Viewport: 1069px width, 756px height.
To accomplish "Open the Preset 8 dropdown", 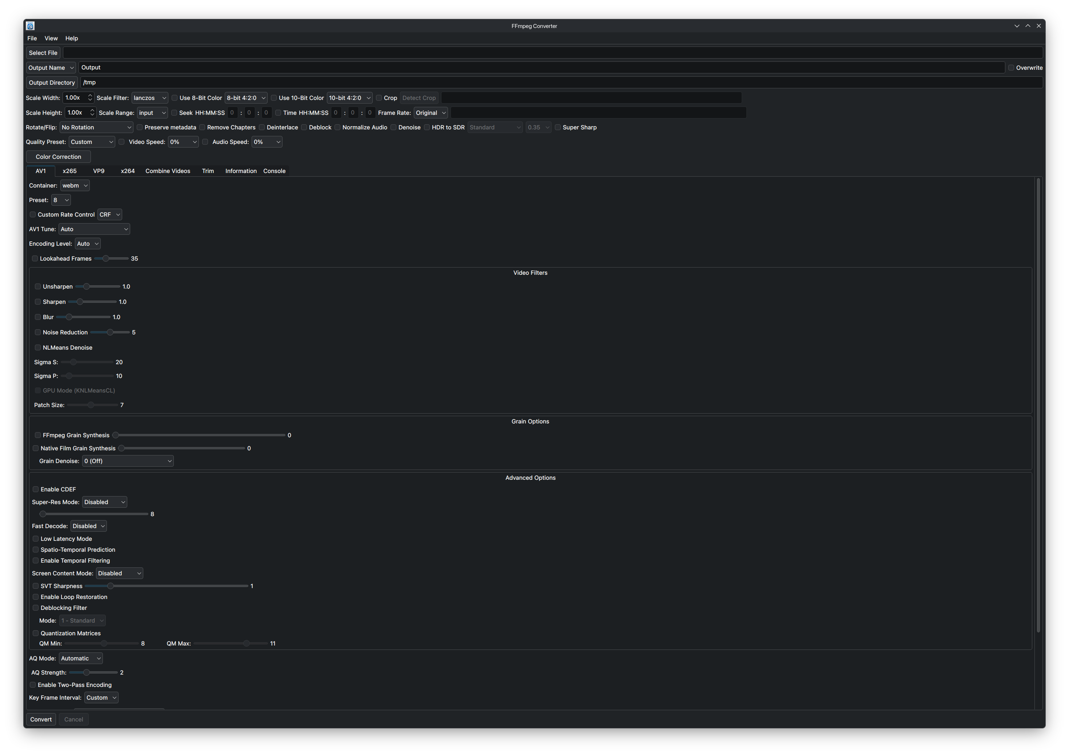I will tap(61, 200).
